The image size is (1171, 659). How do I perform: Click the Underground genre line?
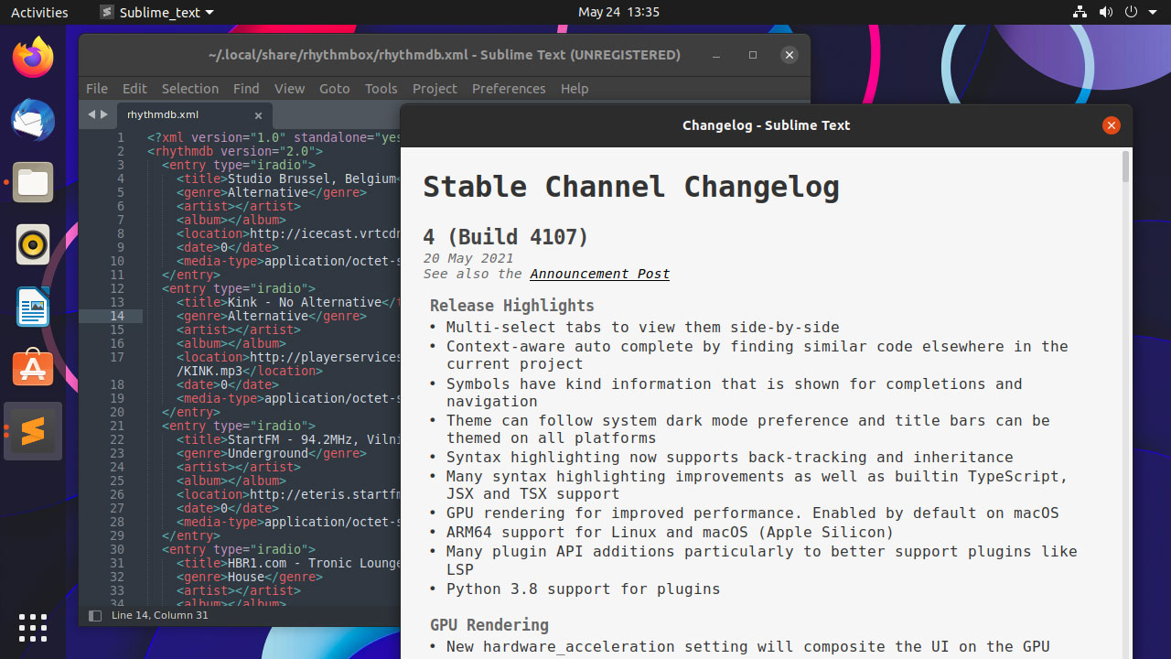[272, 453]
